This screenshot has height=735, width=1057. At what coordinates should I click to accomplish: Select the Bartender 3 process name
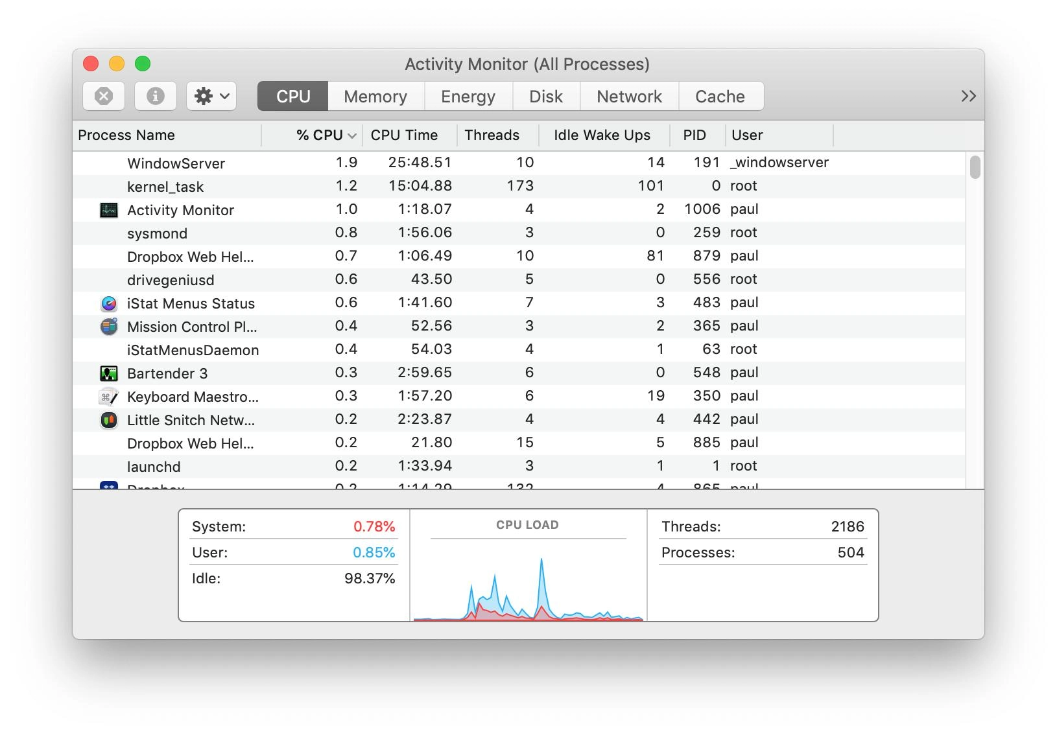coord(167,373)
